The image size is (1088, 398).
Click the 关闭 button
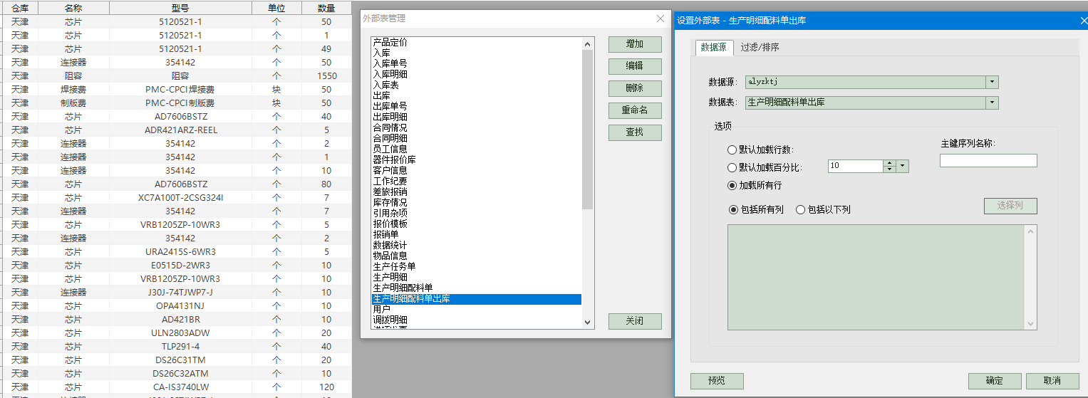coord(635,321)
